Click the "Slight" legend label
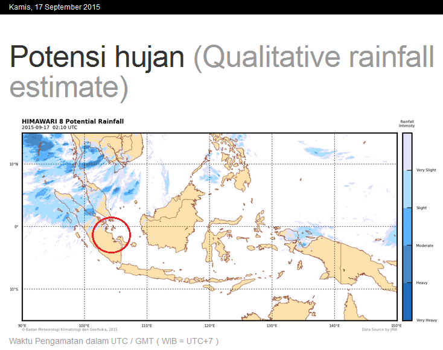This screenshot has height=350, width=443. point(421,208)
